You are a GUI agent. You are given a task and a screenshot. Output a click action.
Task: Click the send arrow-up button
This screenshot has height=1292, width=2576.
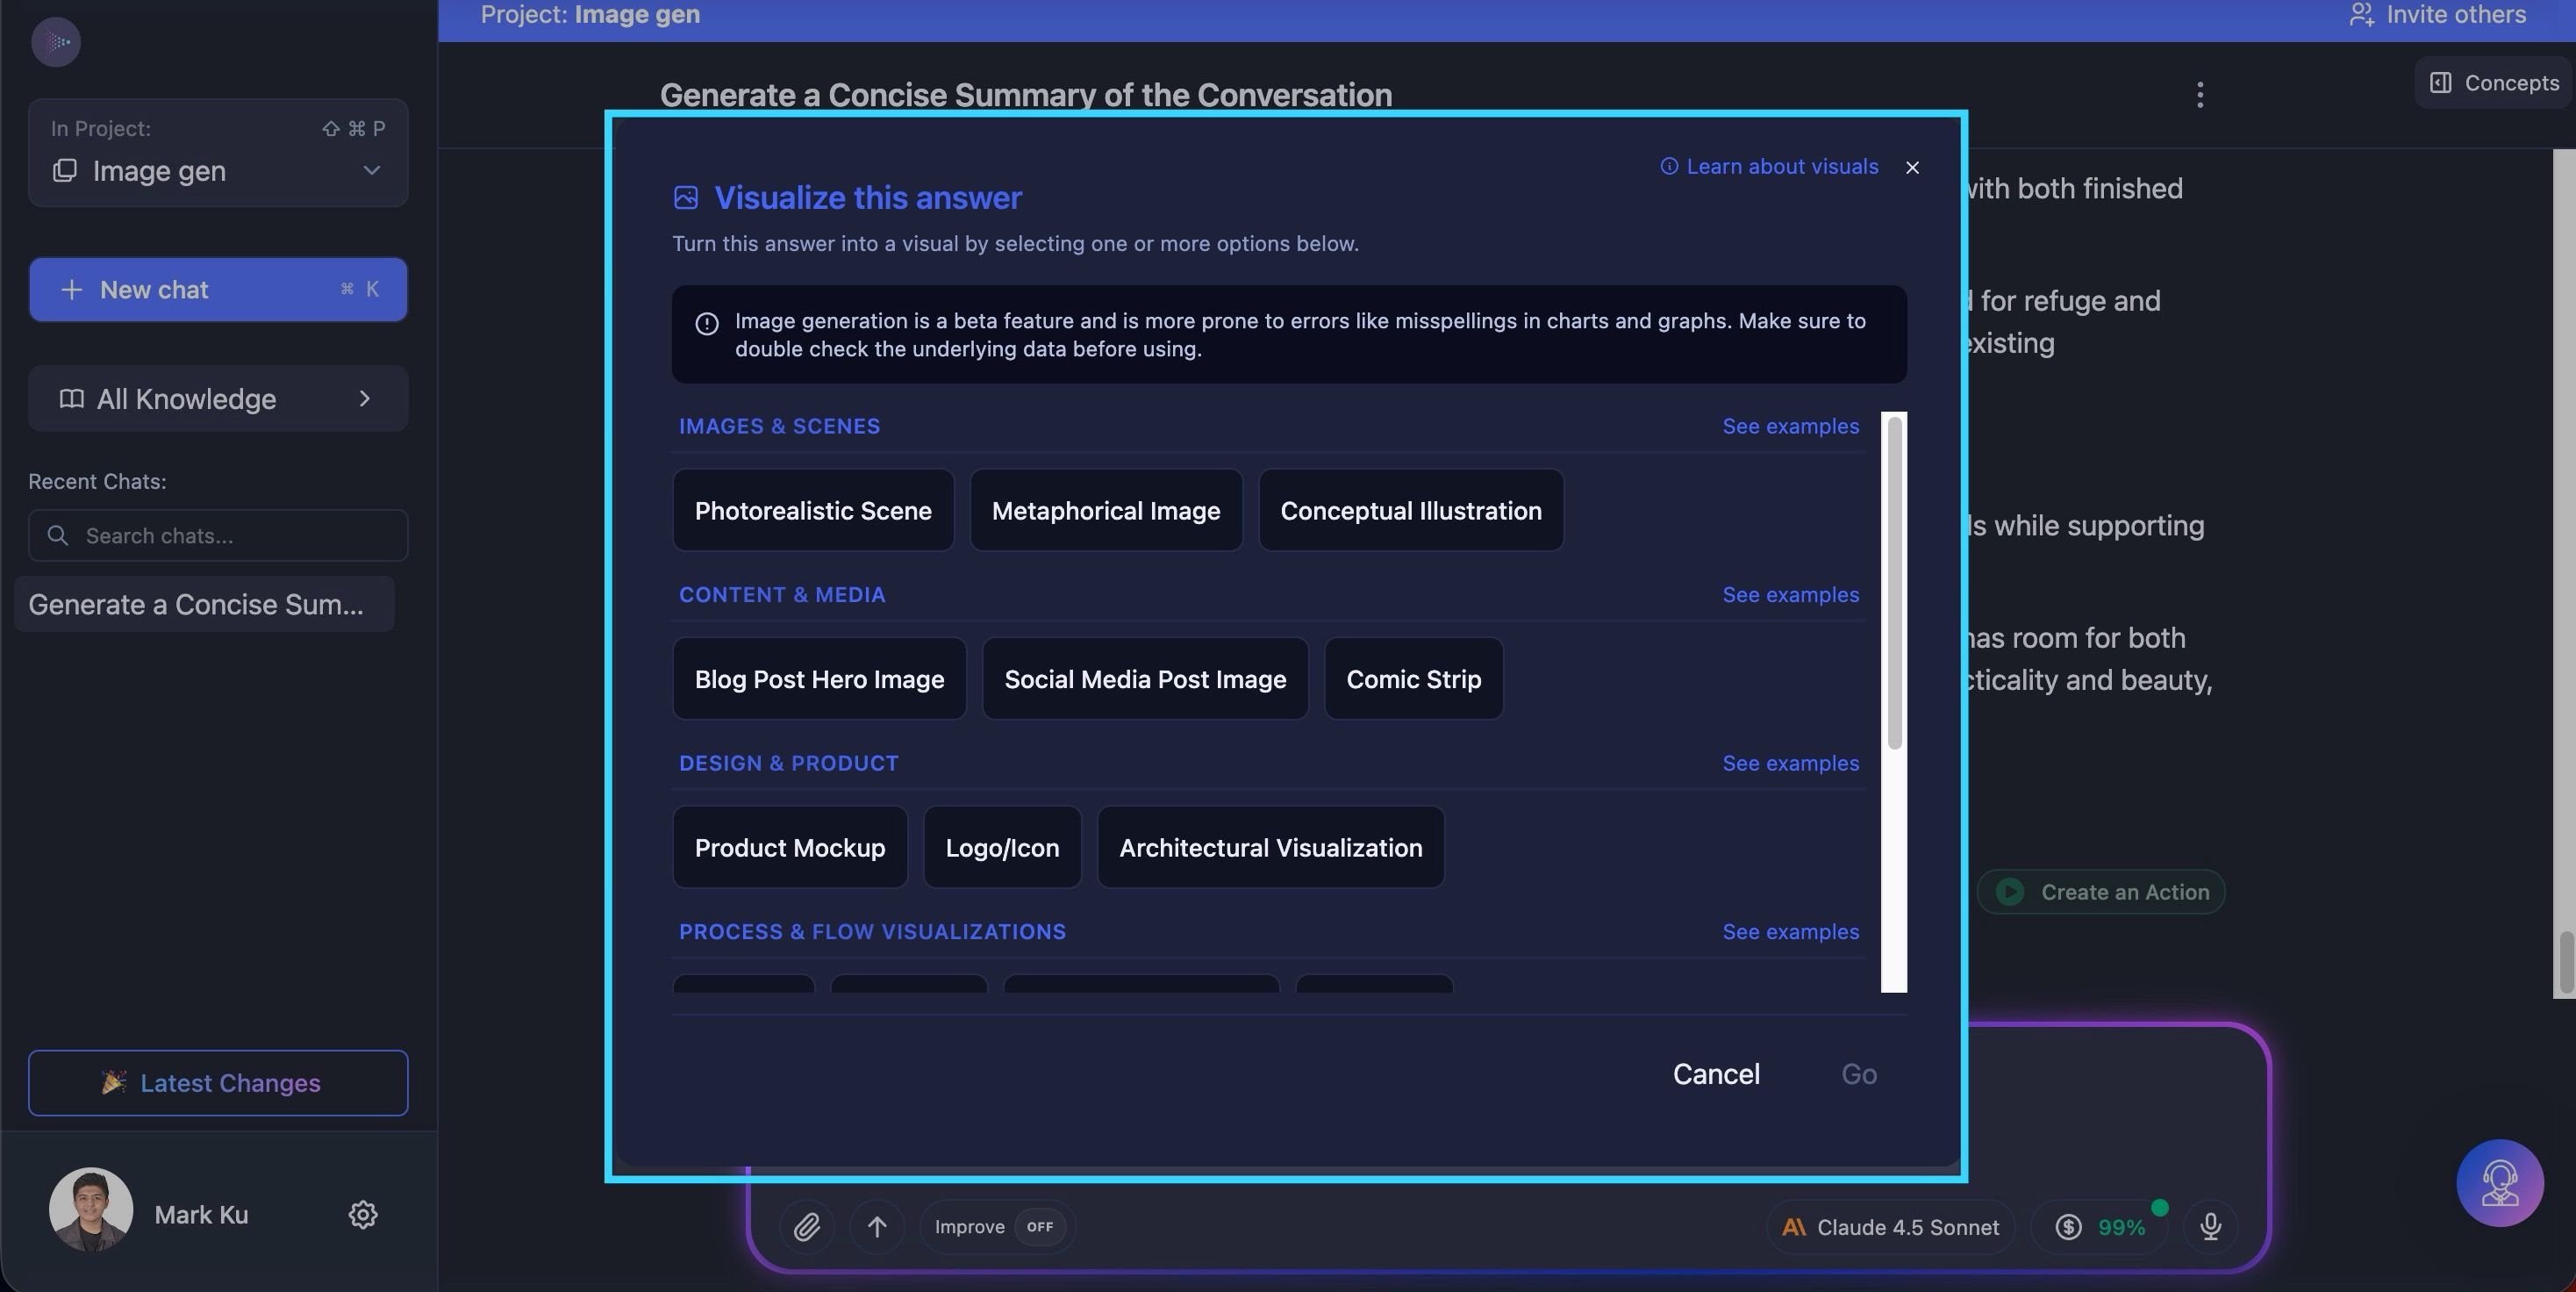(877, 1227)
